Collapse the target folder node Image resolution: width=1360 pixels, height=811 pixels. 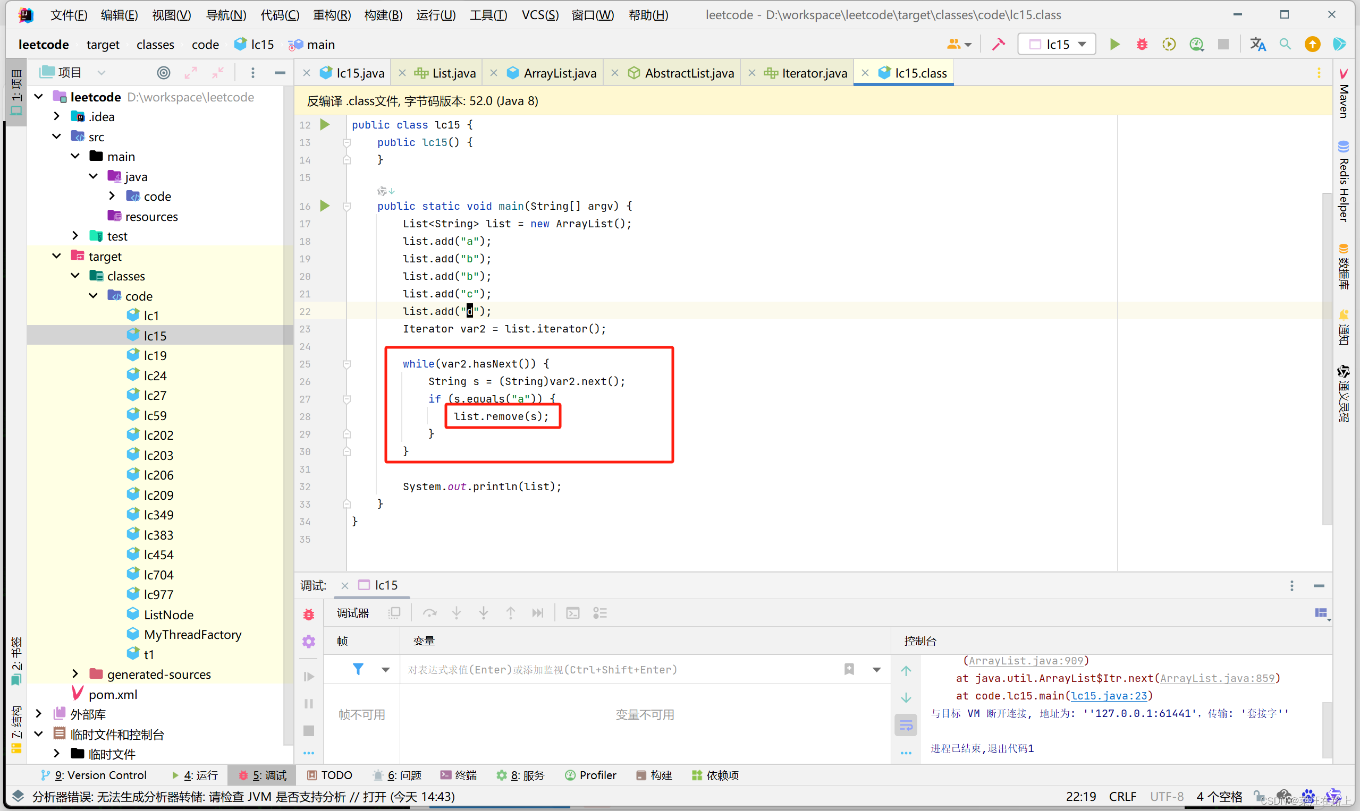(x=57, y=257)
